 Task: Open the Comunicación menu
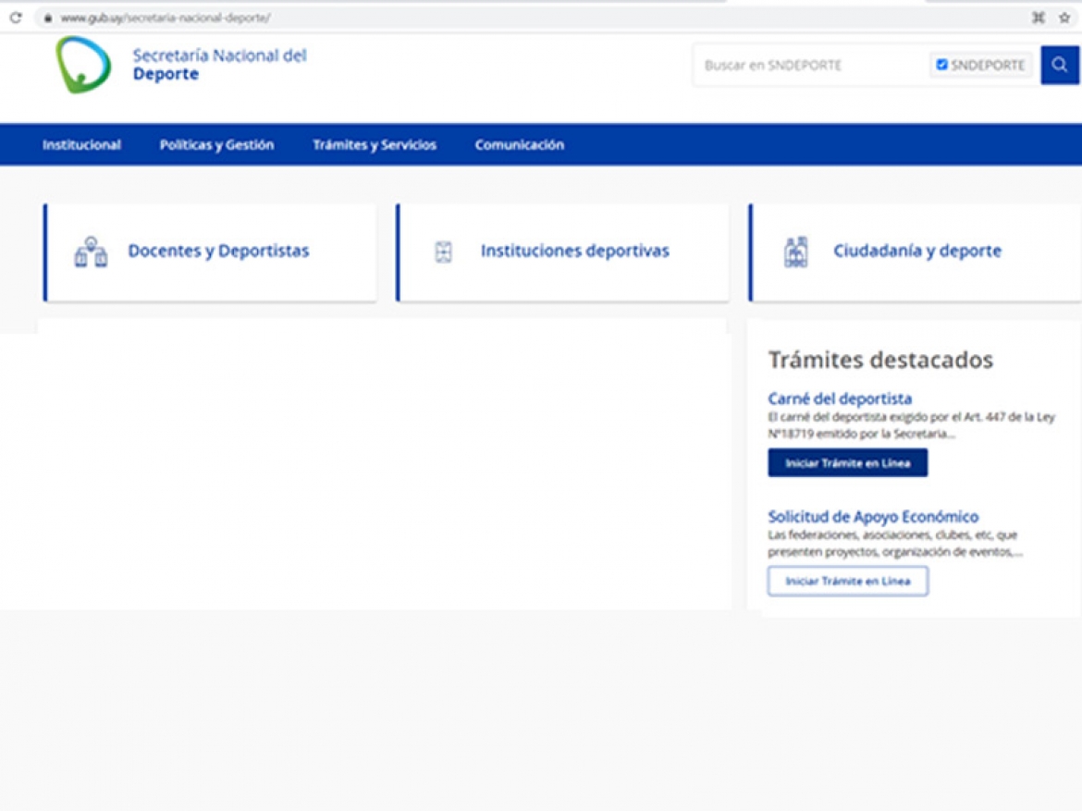519,145
